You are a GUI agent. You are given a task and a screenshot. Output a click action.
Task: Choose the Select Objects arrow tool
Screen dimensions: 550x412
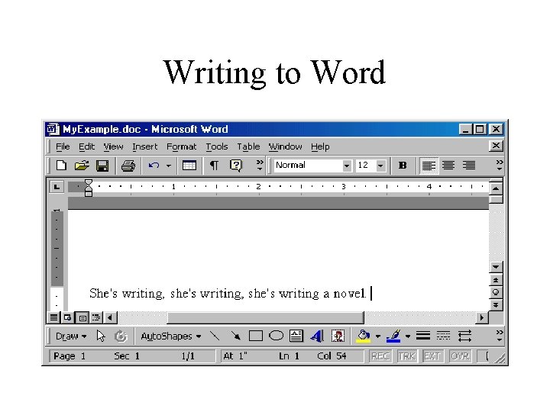point(101,336)
